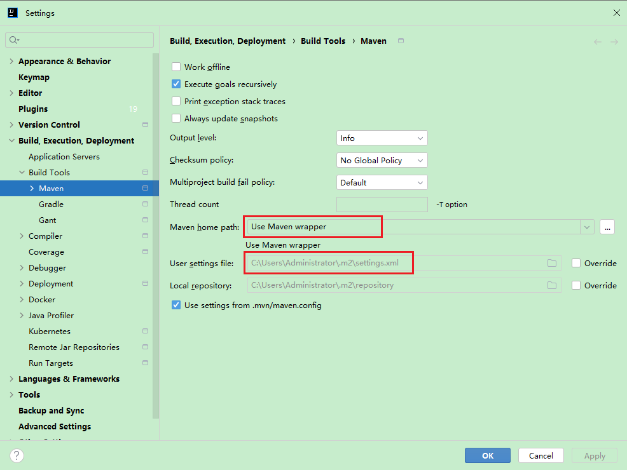Toggle Print exception stack traces checkbox
627x470 pixels.
click(x=176, y=102)
